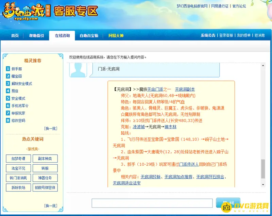Viewport: 272px width, 216px height.
Task: Click the 拍靓号绑密保 keyword button
Action: click(x=45, y=187)
